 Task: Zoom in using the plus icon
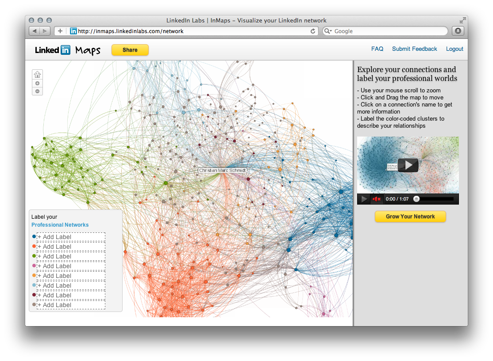click(x=38, y=83)
